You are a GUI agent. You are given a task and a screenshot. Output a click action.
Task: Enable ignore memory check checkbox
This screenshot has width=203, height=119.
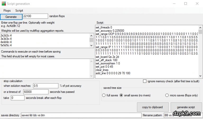click(145, 81)
